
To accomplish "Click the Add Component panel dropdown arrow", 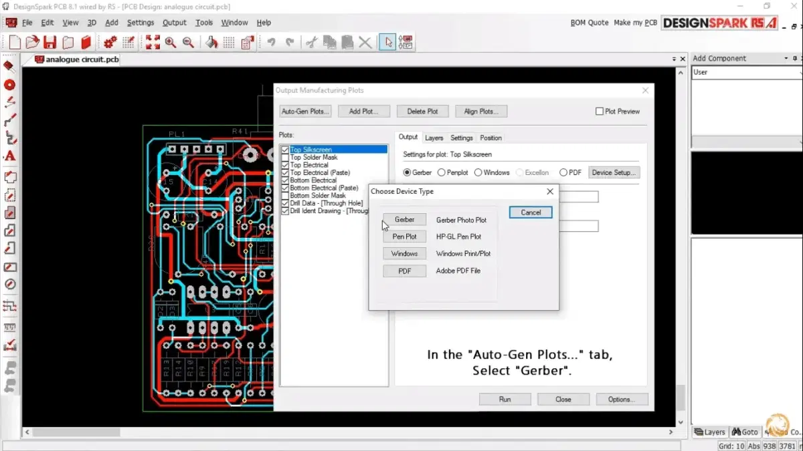I will pyautogui.click(x=786, y=59).
